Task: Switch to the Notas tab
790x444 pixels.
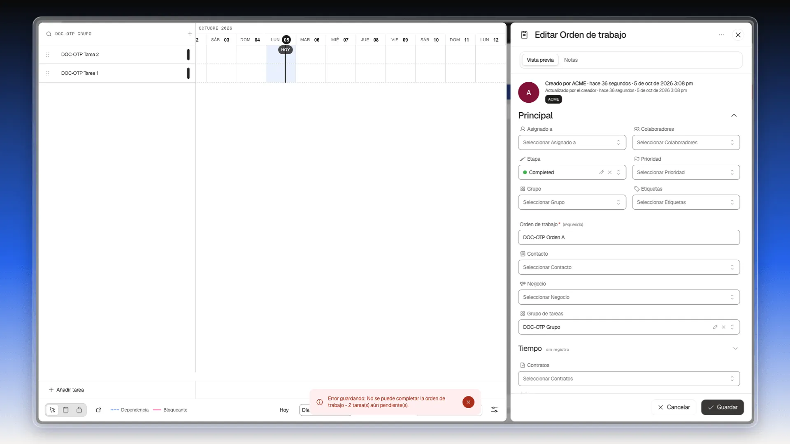Action: tap(571, 60)
